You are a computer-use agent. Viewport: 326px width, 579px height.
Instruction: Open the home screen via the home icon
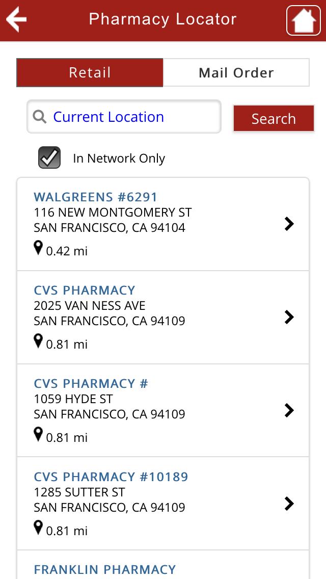click(x=304, y=20)
